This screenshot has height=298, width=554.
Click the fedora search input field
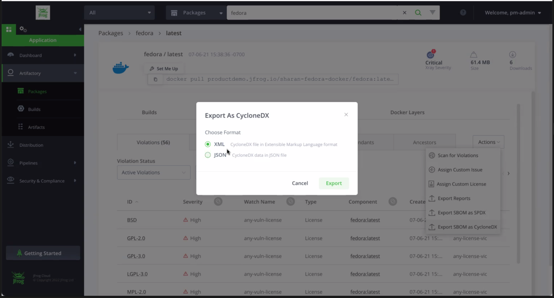[312, 13]
